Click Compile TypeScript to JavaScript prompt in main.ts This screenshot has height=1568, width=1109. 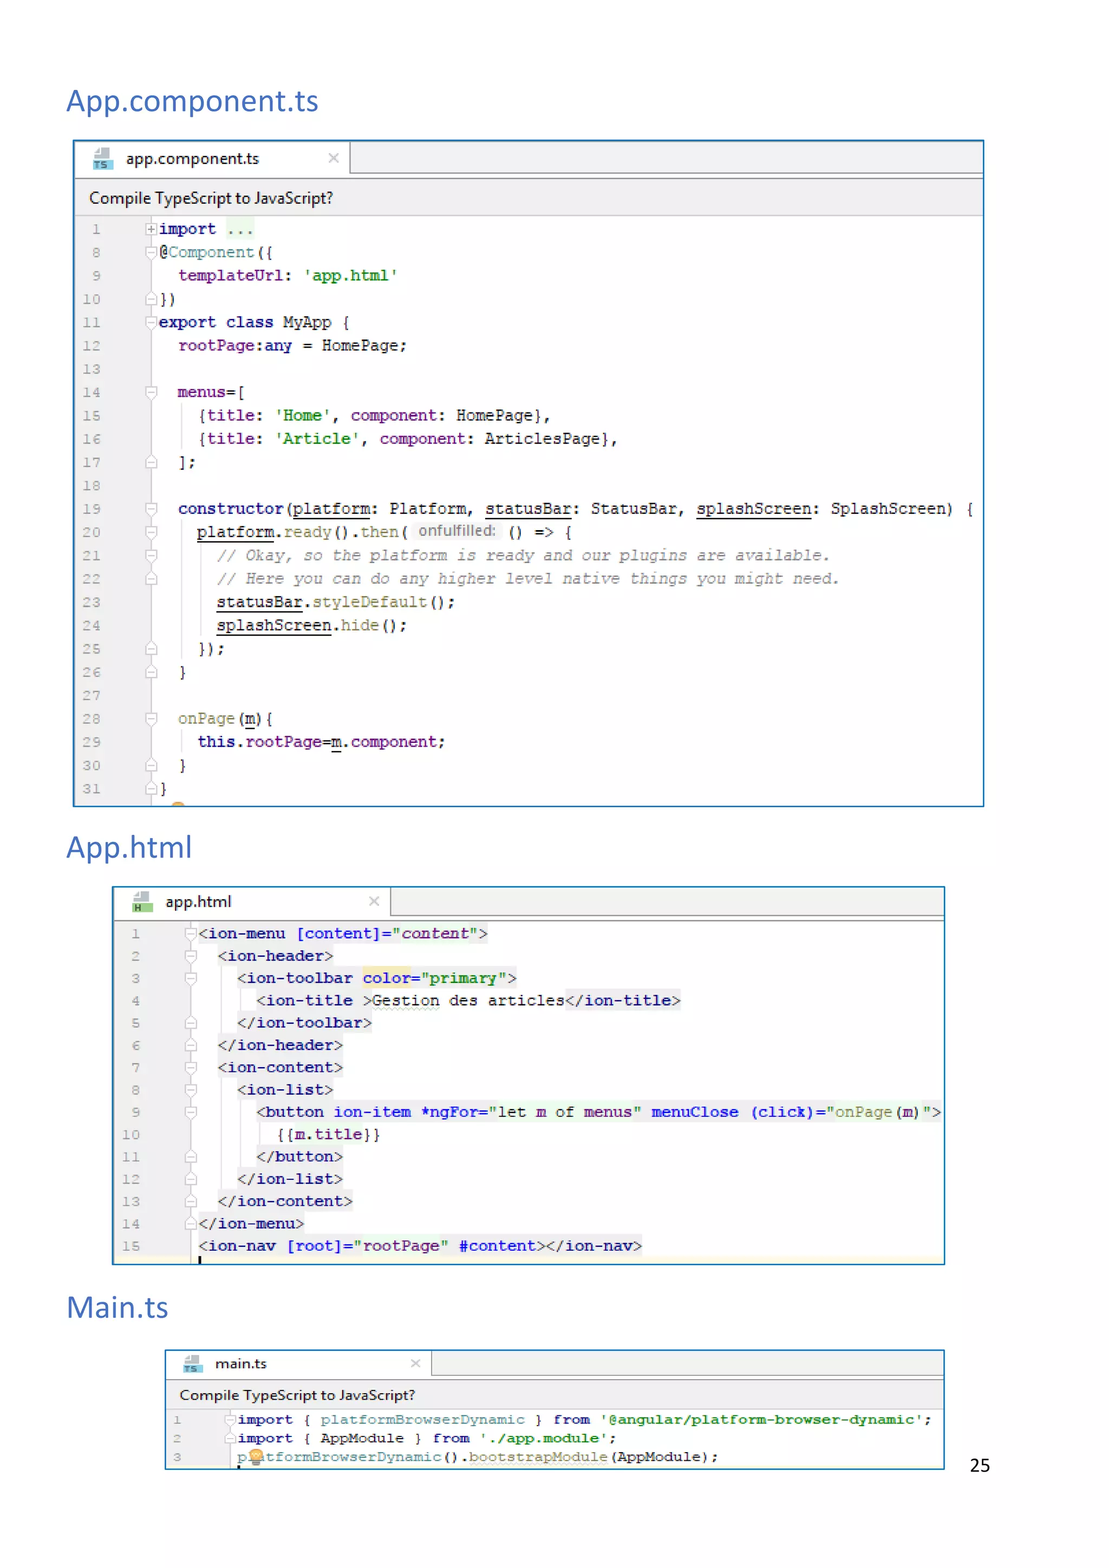(x=297, y=1395)
